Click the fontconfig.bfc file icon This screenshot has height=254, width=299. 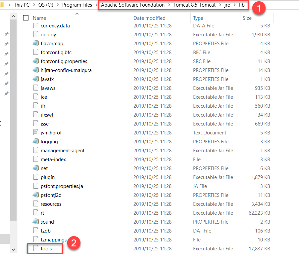click(36, 52)
